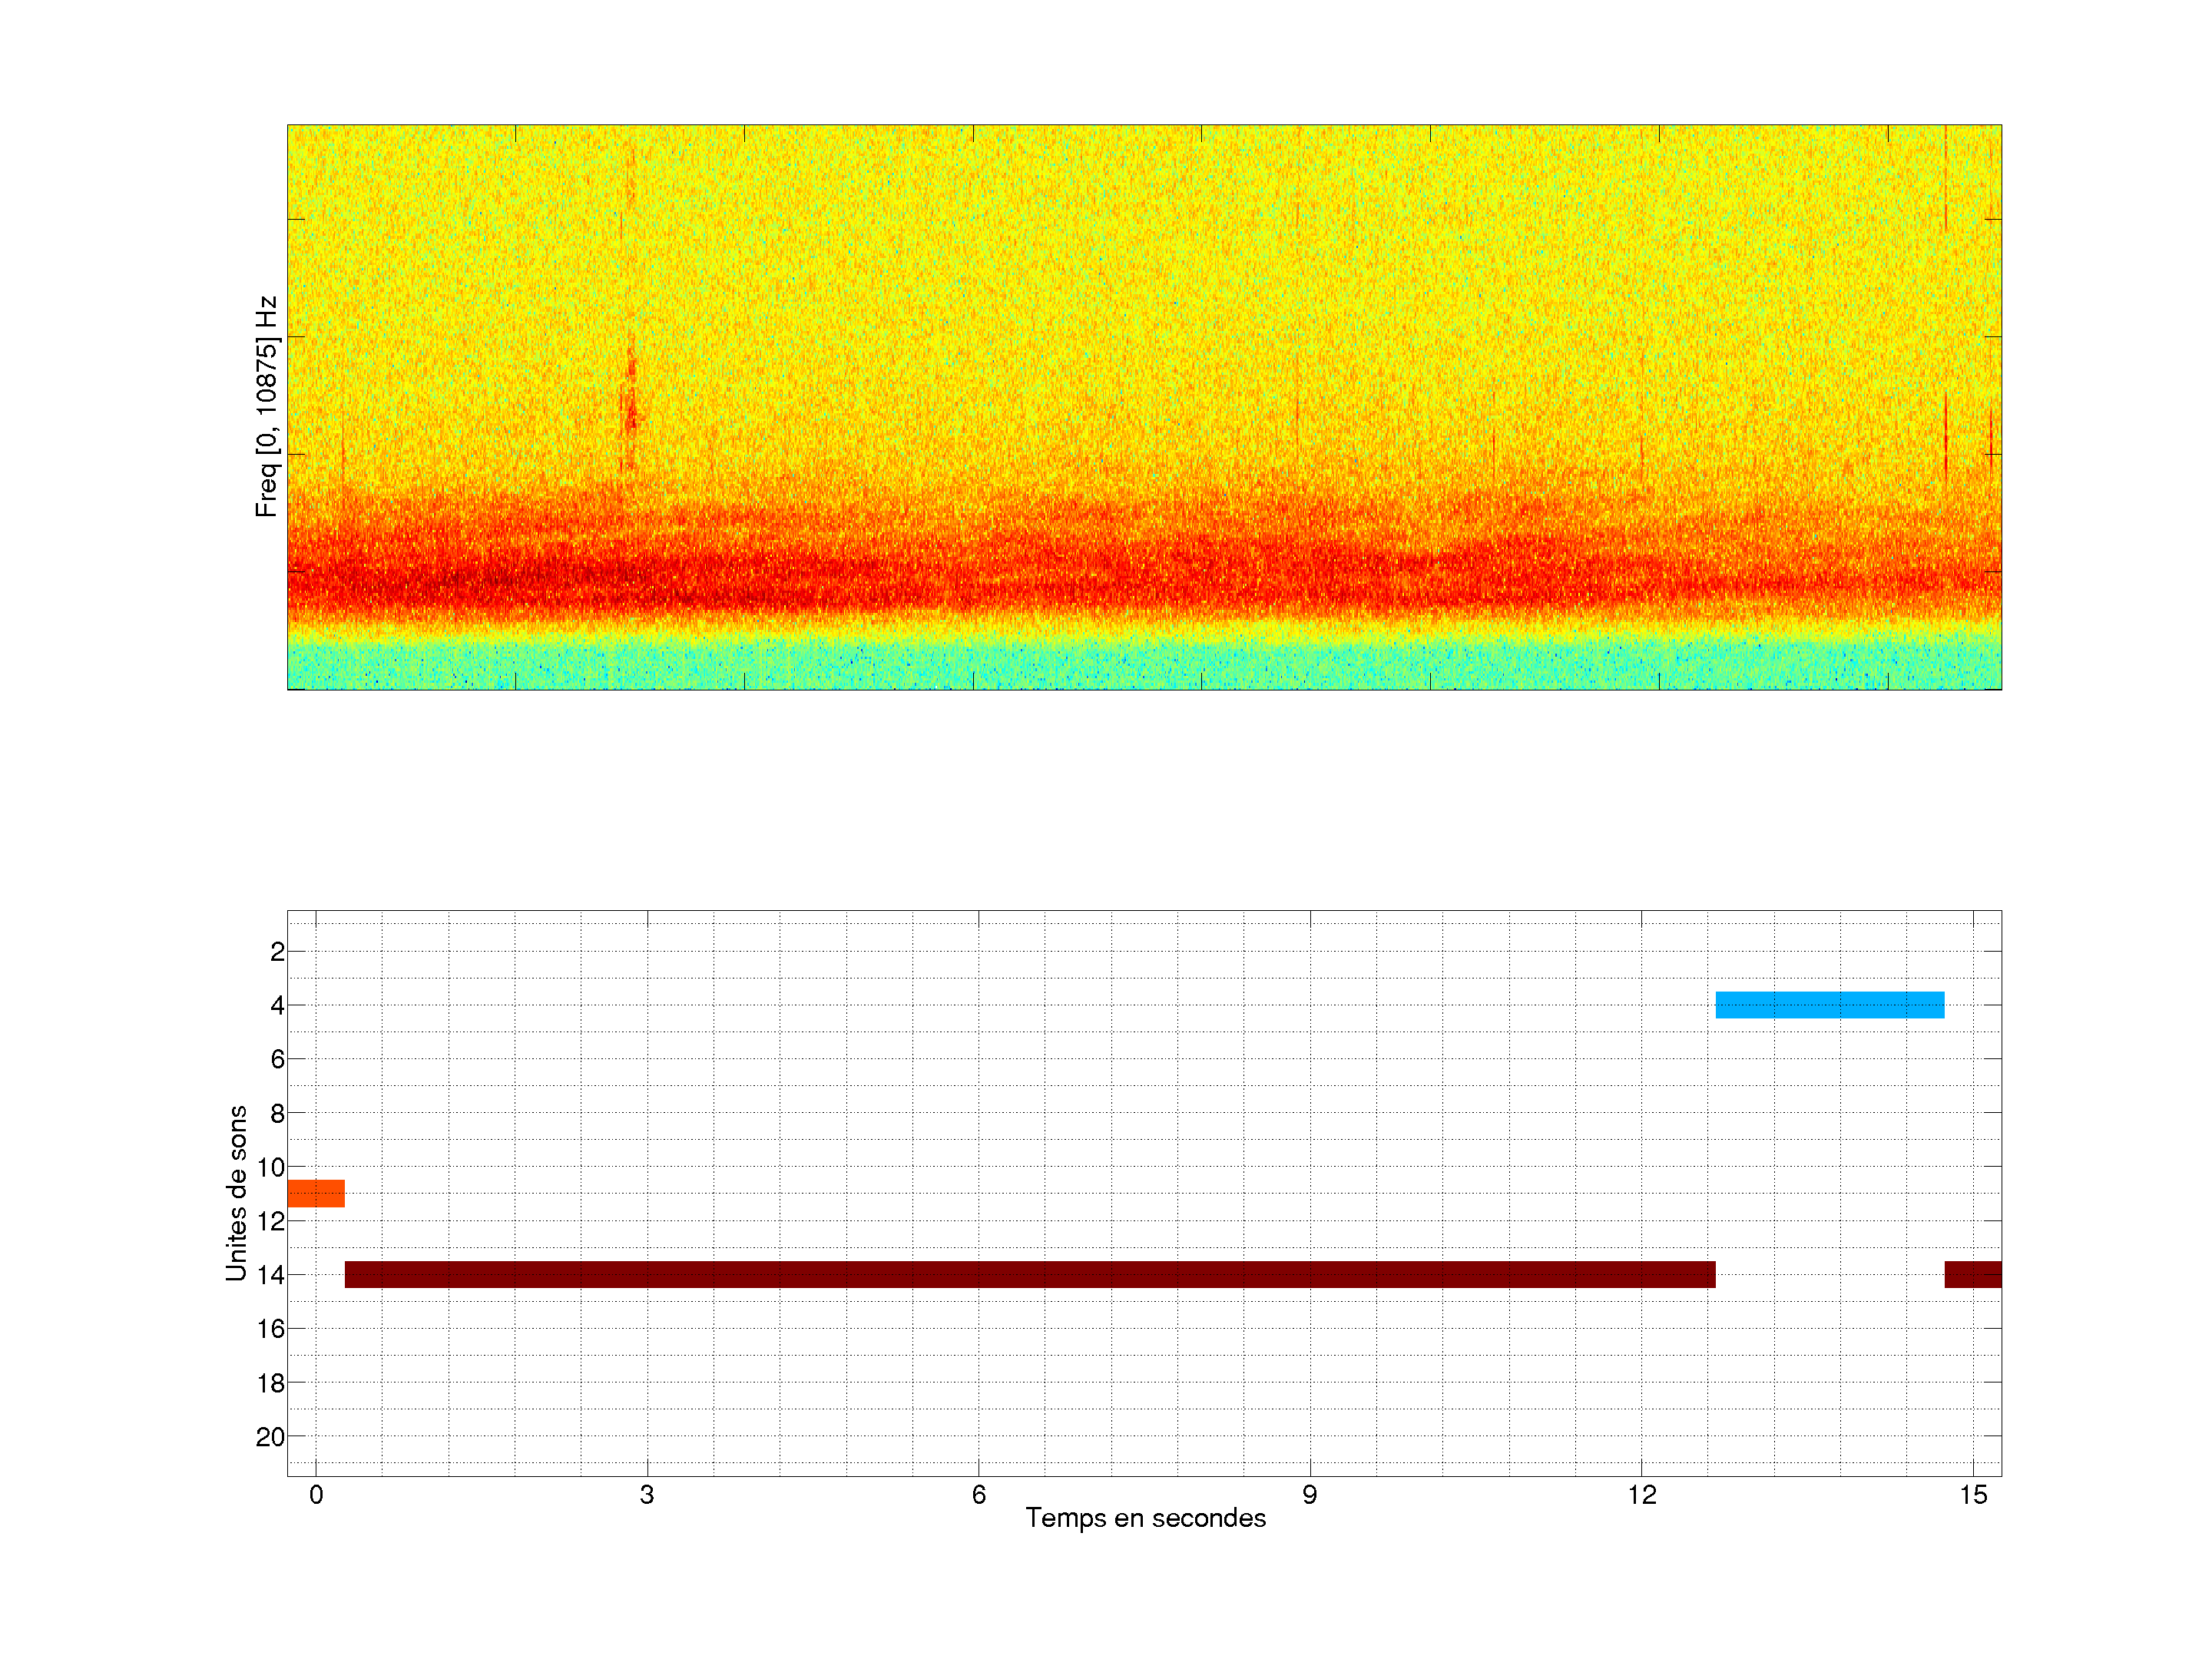Click the light blue bar at unit 4

[x=1829, y=1004]
